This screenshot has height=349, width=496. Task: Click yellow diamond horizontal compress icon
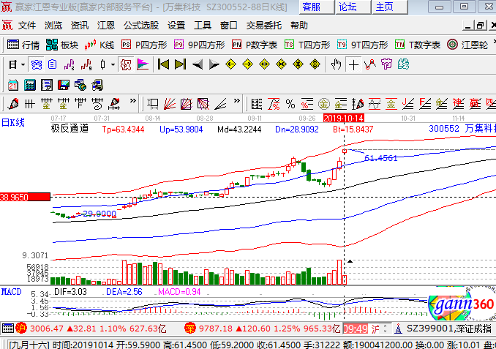(x=281, y=64)
